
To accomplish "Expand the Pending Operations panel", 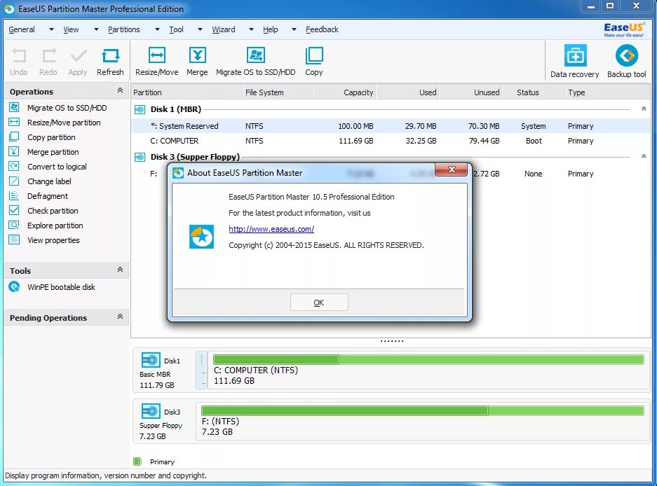I will (x=121, y=317).
